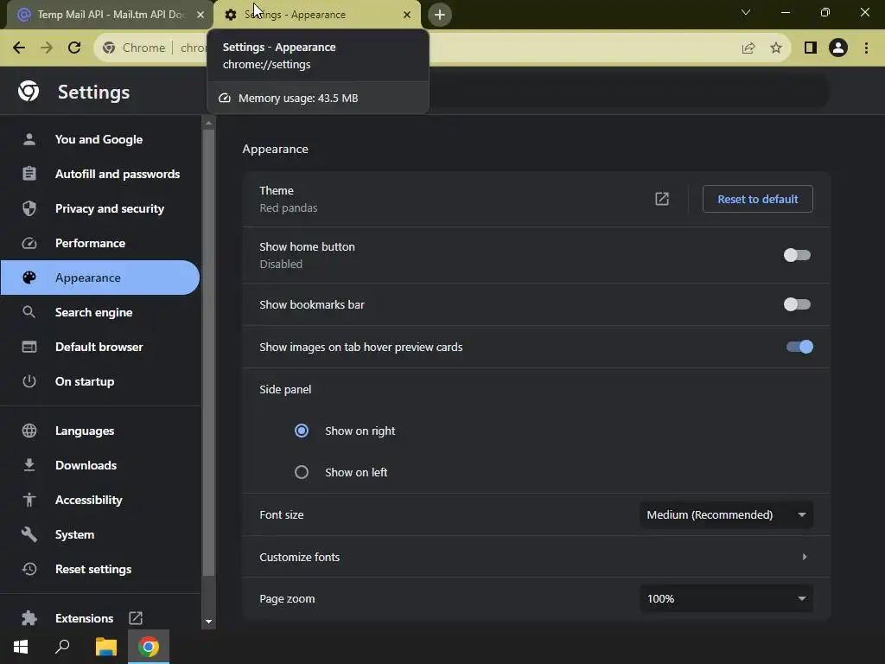This screenshot has width=885, height=664.
Task: Click the sidebar scrollbar up arrow
Action: [x=208, y=123]
